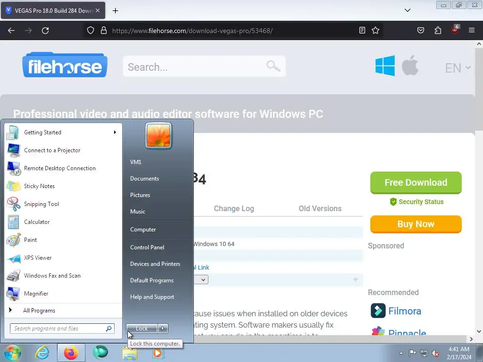
Task: Open shutdown options arrow beside Lock
Action: [x=163, y=329]
